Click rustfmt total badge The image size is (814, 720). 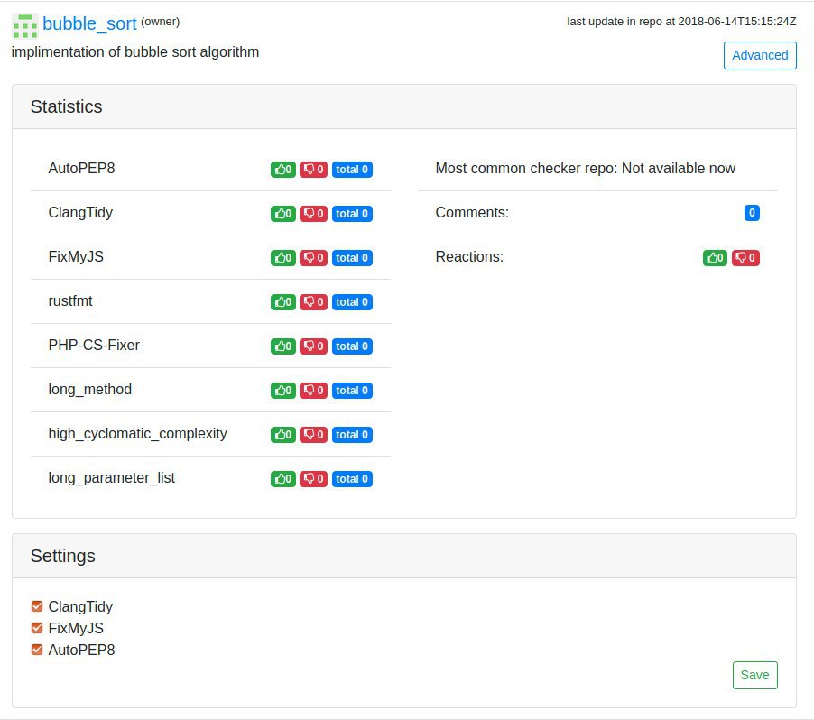tap(352, 301)
